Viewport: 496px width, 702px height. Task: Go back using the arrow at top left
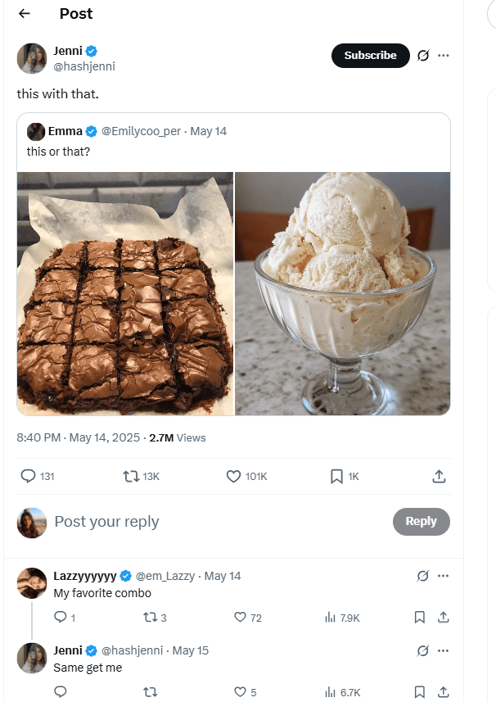[24, 13]
